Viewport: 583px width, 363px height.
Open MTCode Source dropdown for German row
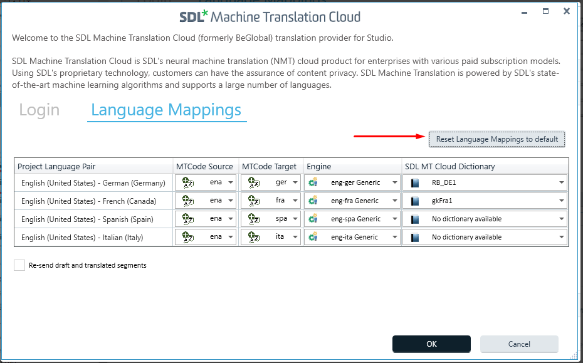[231, 182]
